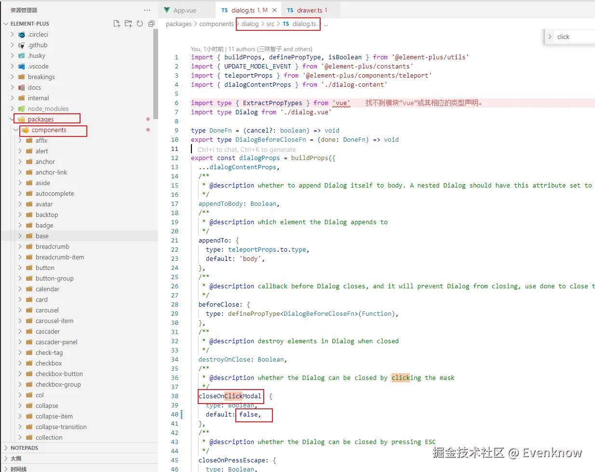Open the breadcrumb-item folder
Viewport: 595px width, 472px height.
(79, 257)
